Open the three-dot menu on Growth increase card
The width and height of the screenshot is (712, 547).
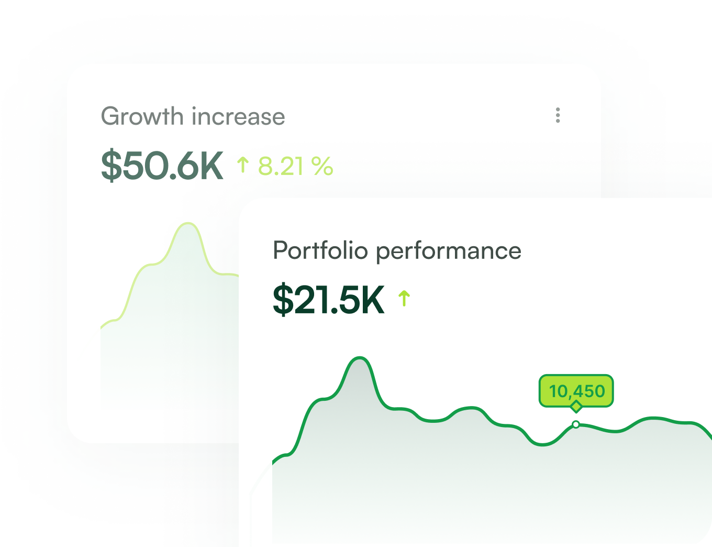(x=558, y=115)
